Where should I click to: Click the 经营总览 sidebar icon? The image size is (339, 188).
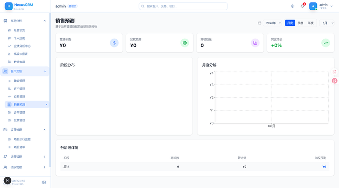point(9,30)
